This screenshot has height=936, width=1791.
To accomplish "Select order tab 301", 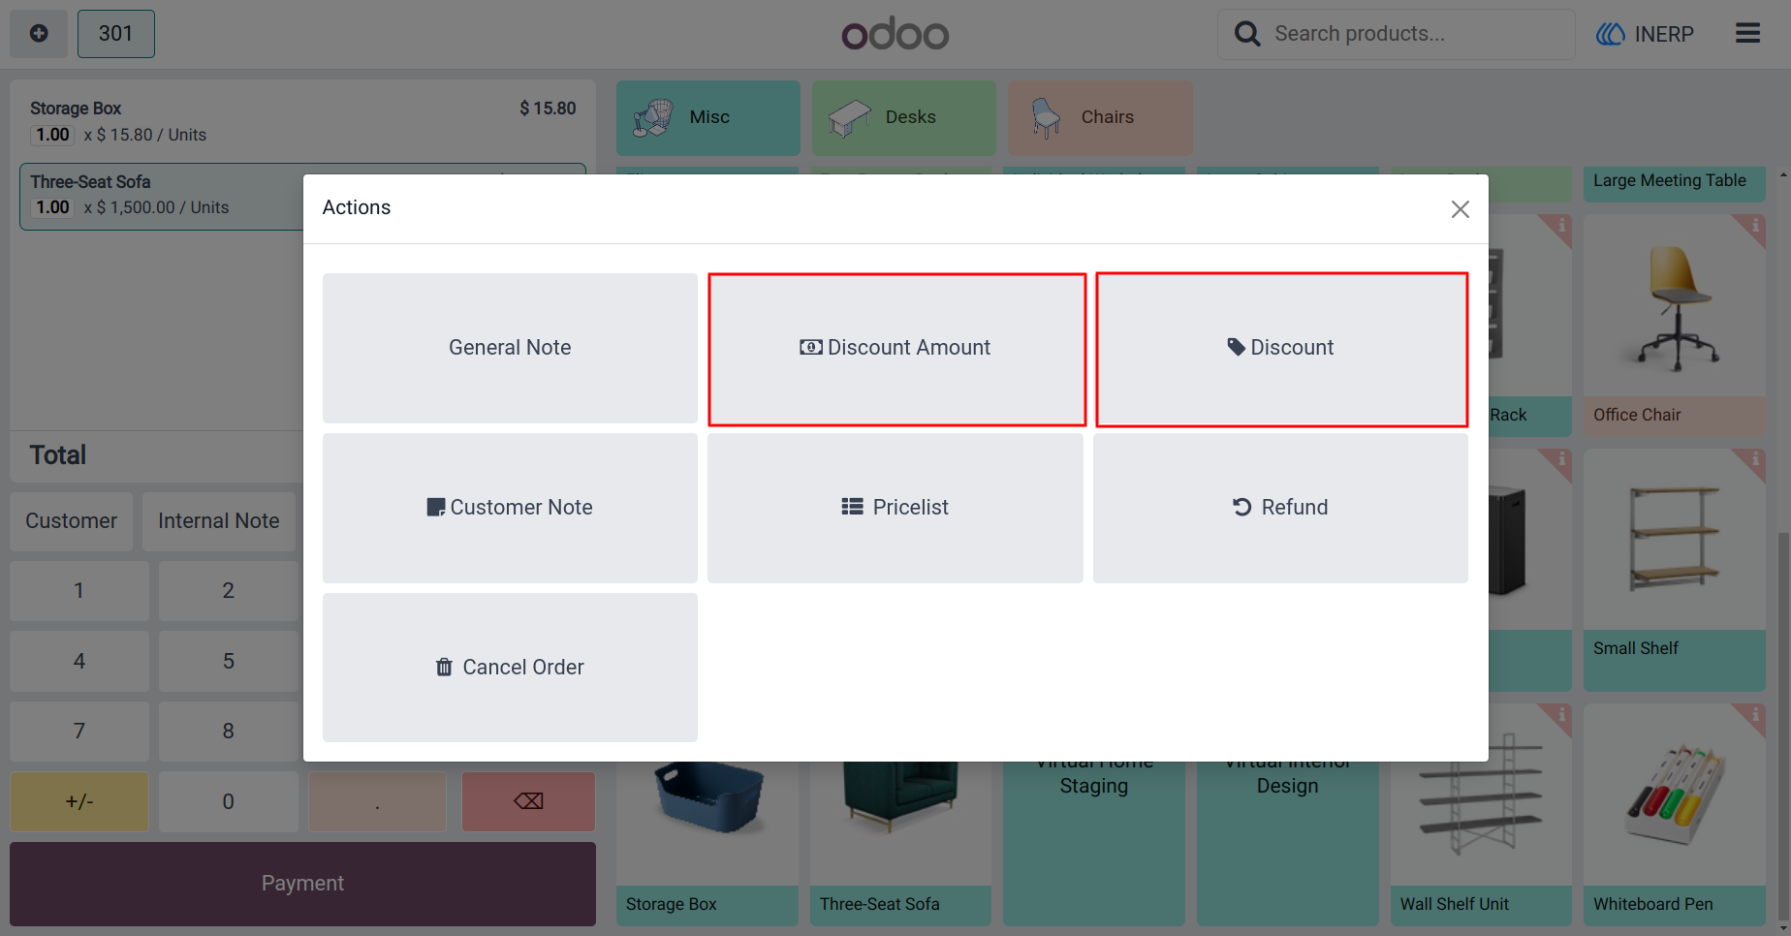I will pos(115,34).
